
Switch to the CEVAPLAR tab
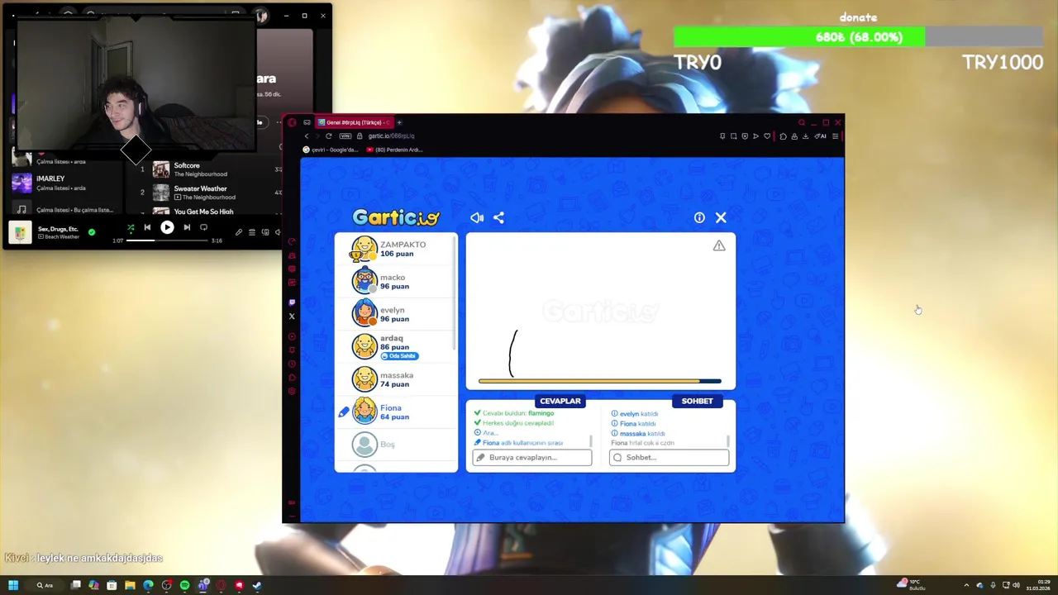(560, 401)
